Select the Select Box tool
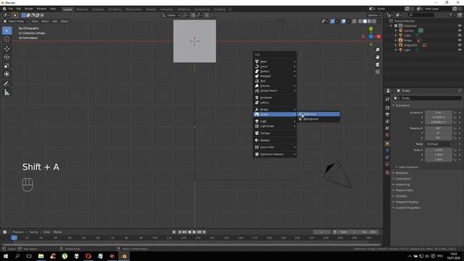 (7, 30)
